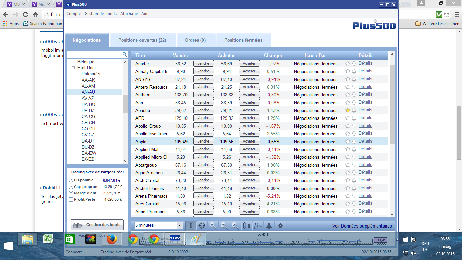The width and height of the screenshot is (462, 260).
Task: Open Voir Données supplémentaires link
Action: tap(362, 226)
